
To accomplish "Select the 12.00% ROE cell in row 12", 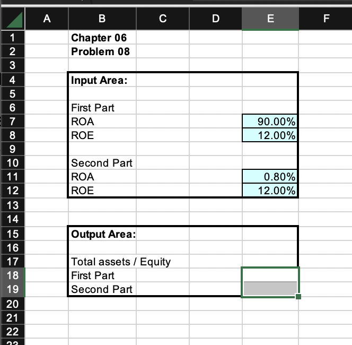I will click(270, 191).
